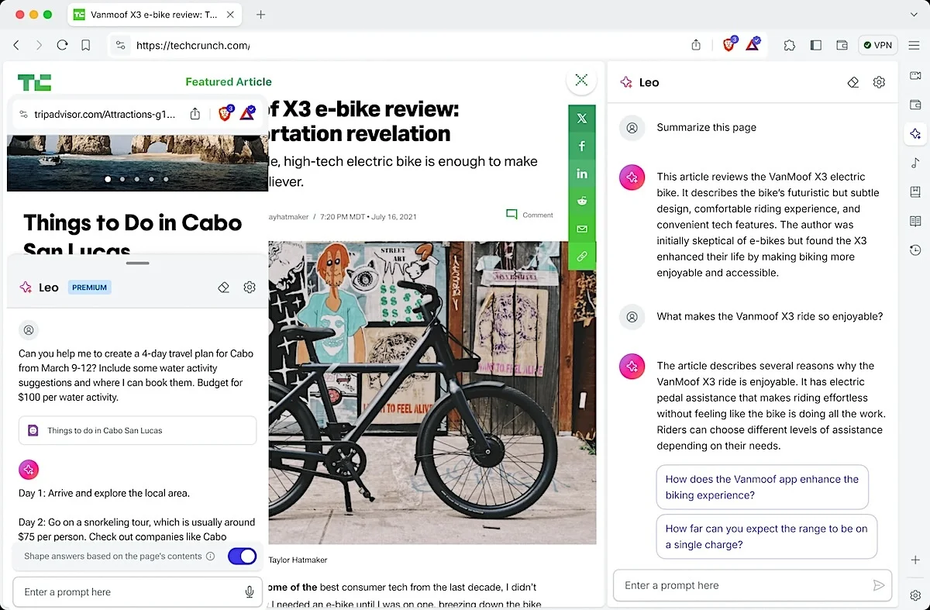Share article on Facebook
Screen dimensions: 930x610
tap(582, 146)
